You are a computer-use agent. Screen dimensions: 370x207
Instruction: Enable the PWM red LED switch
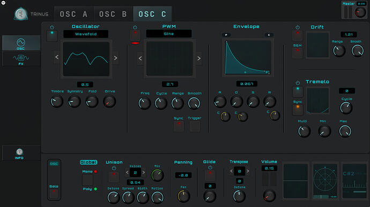[135, 35]
